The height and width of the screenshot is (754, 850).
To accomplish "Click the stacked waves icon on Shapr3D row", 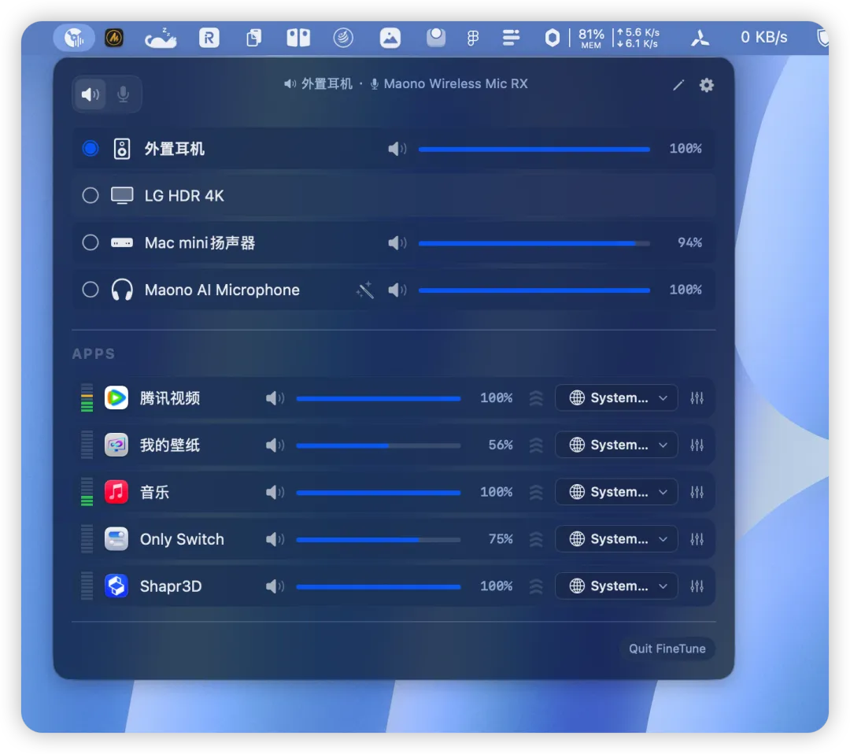I will [536, 586].
